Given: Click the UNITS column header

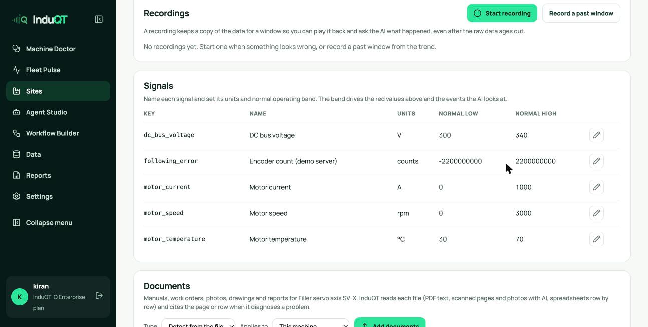Looking at the screenshot, I should 406,114.
